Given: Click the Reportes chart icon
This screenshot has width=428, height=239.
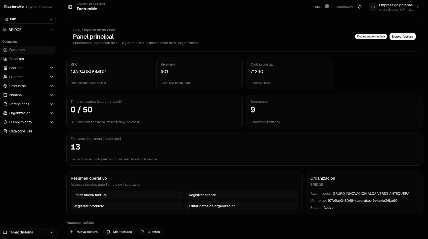Looking at the screenshot, I should (5, 59).
